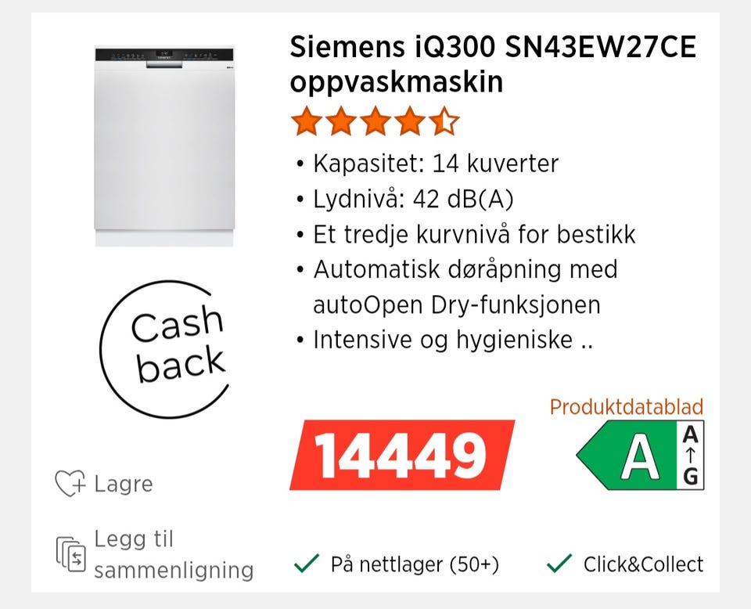This screenshot has height=609, width=751.
Task: Click the half-filled fifth rating star
Action: pyautogui.click(x=444, y=121)
